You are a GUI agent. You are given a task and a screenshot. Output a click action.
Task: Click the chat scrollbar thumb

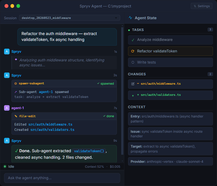(x=122, y=91)
